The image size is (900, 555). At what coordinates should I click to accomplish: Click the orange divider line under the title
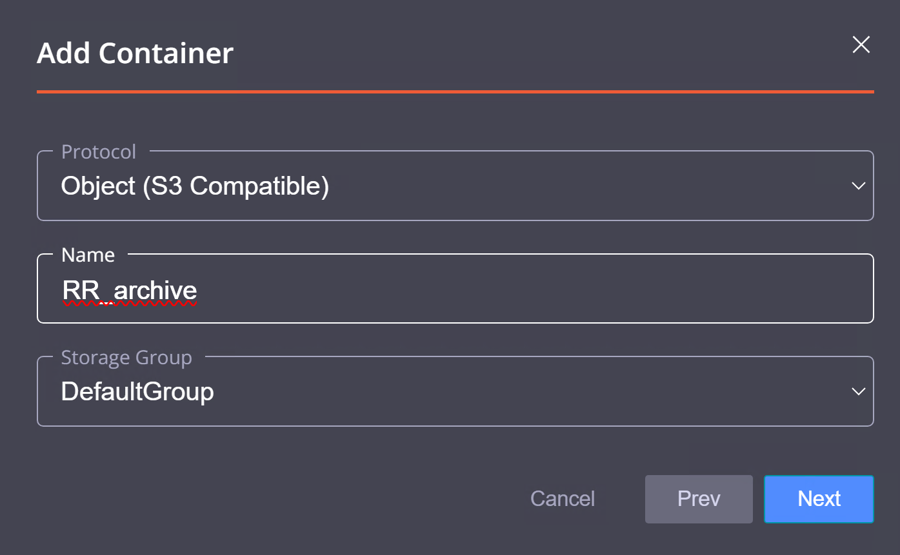pyautogui.click(x=455, y=92)
